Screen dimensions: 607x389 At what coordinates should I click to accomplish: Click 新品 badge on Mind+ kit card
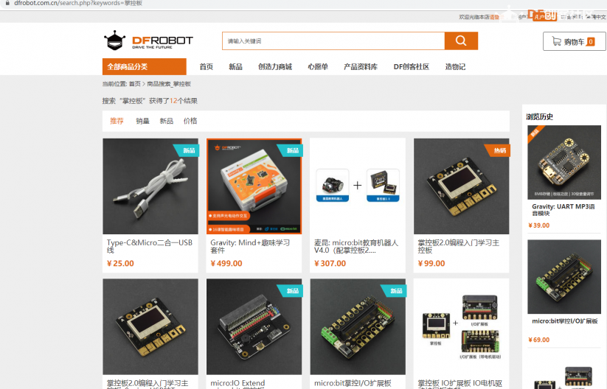(291, 150)
